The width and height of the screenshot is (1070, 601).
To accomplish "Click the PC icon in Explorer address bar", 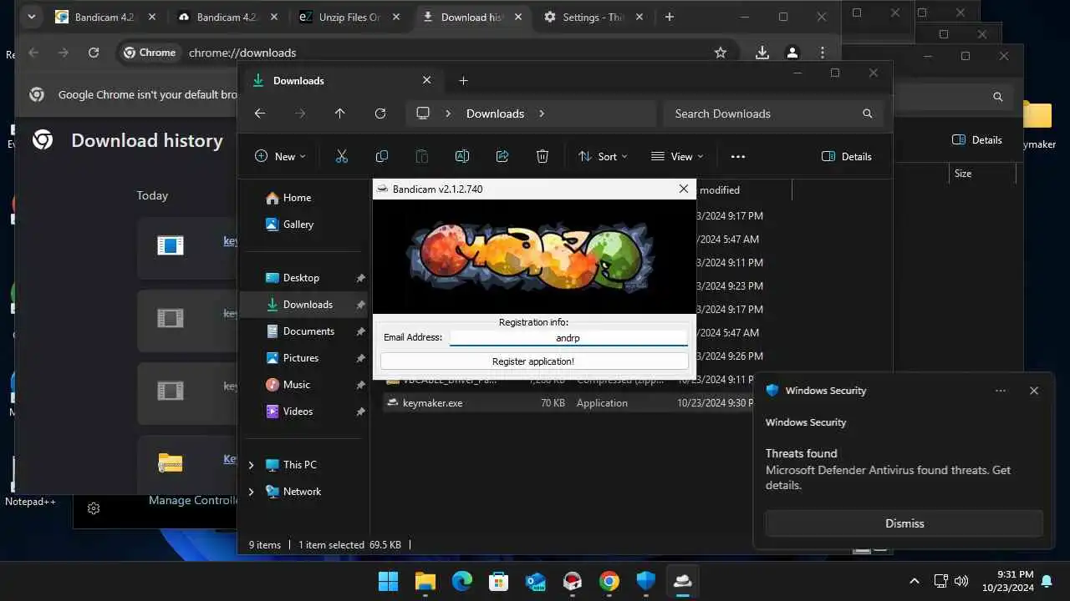I will point(423,114).
